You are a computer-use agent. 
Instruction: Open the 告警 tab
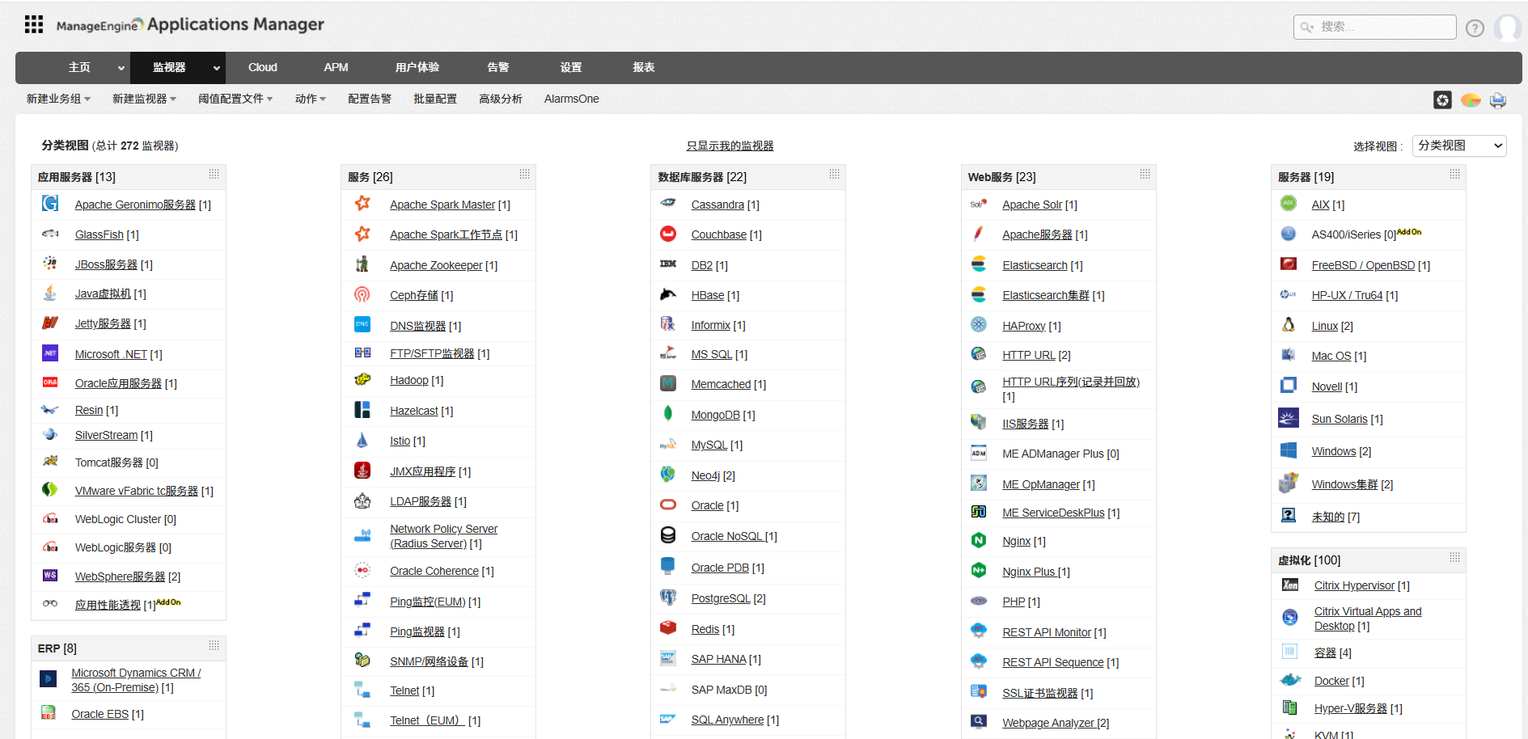pos(498,68)
